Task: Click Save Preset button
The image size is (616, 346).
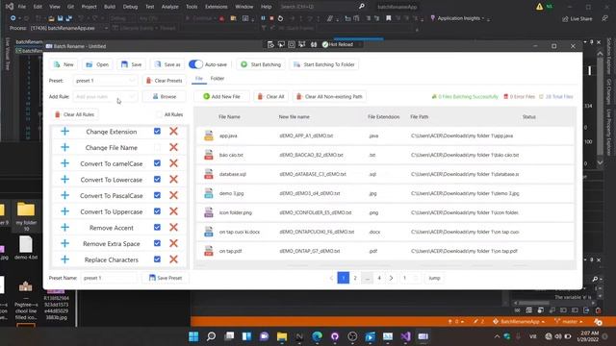Action: [x=166, y=278]
